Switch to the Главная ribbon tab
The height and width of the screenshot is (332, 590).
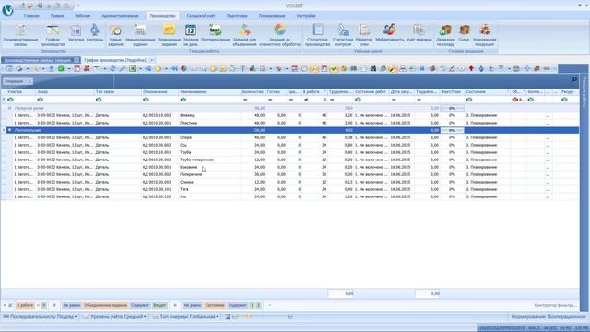coord(31,16)
